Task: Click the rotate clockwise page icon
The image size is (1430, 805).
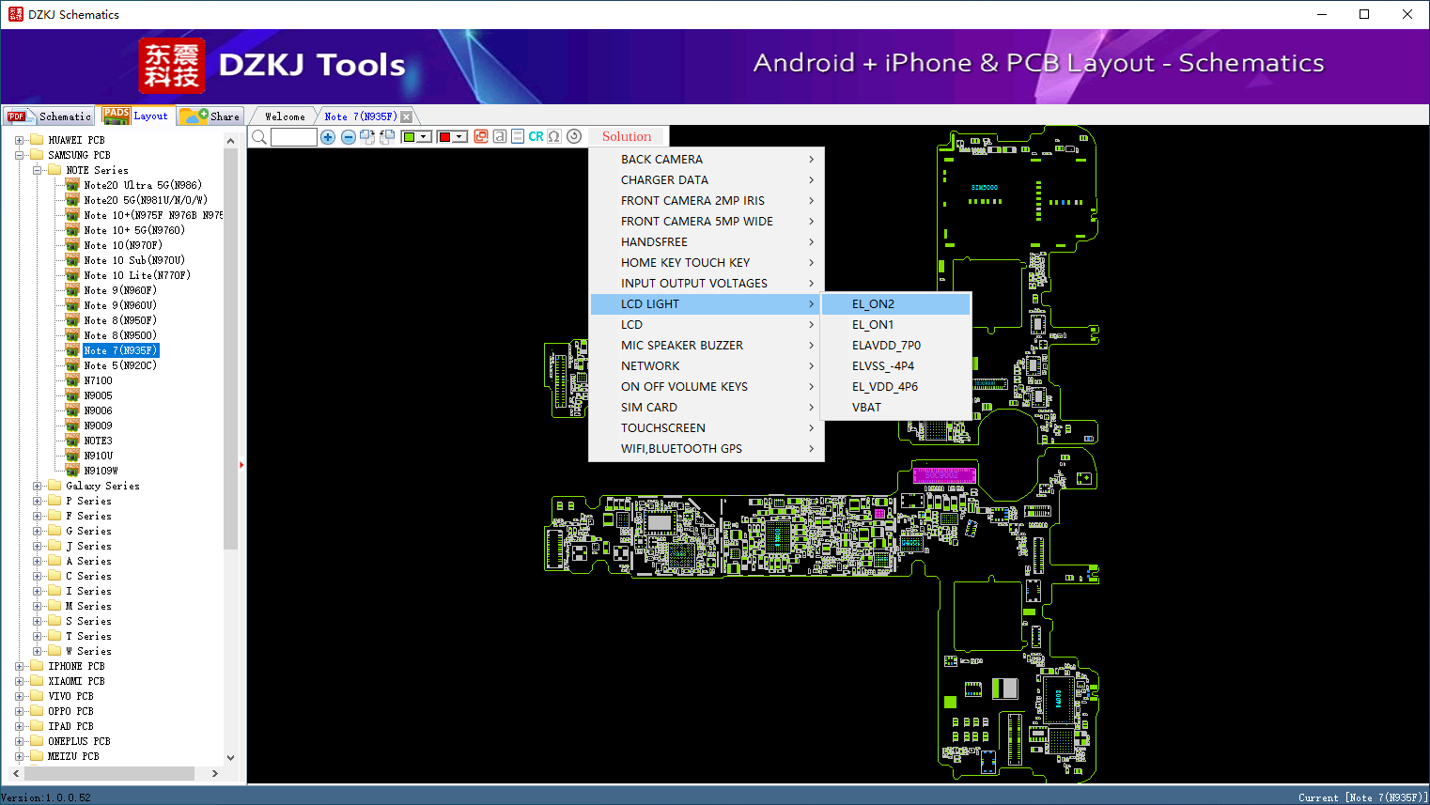Action: click(x=367, y=137)
